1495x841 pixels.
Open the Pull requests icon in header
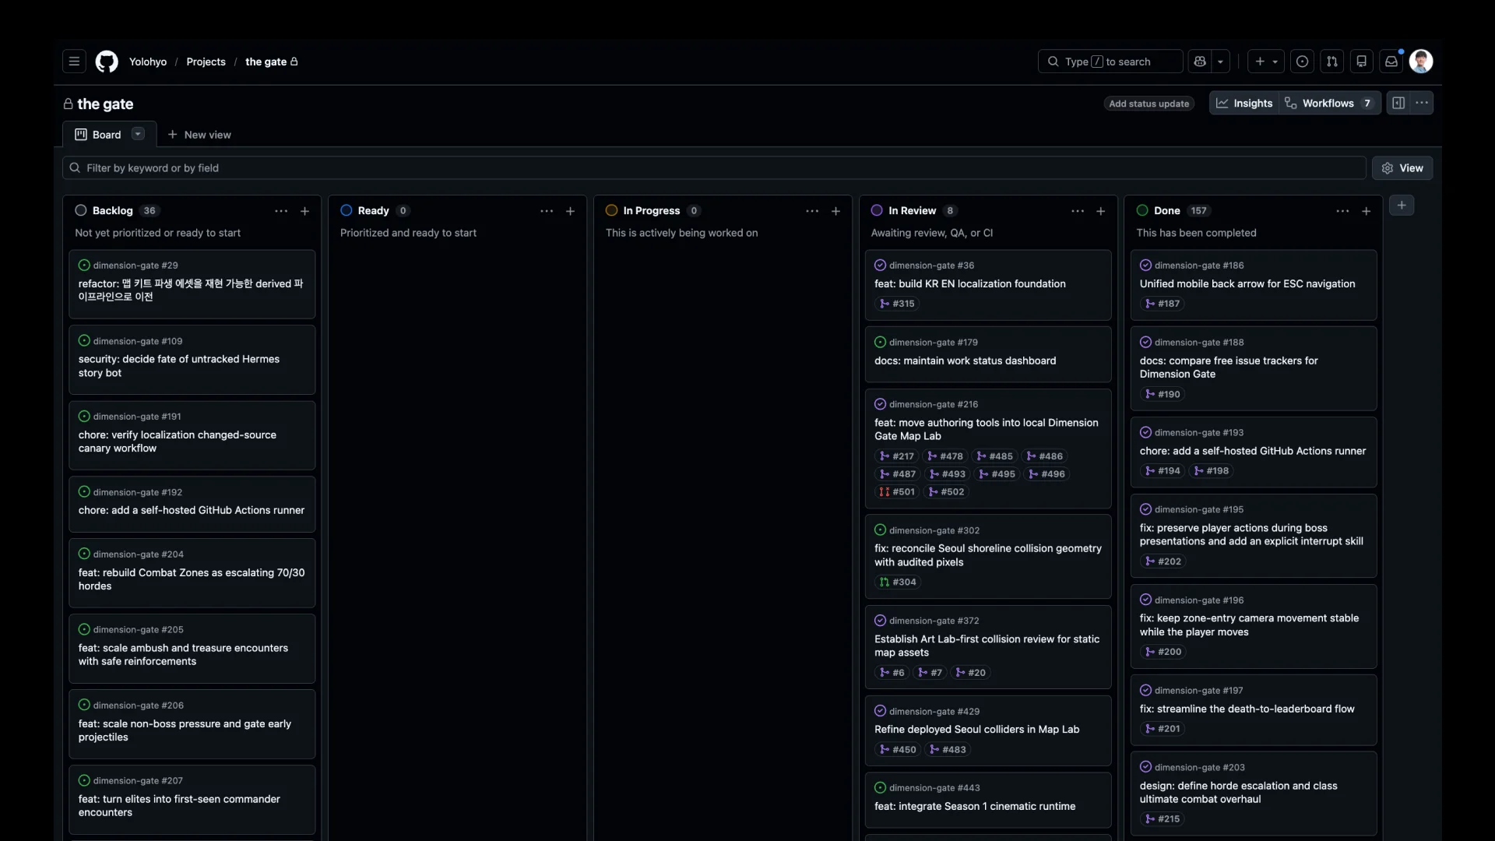click(x=1331, y=62)
